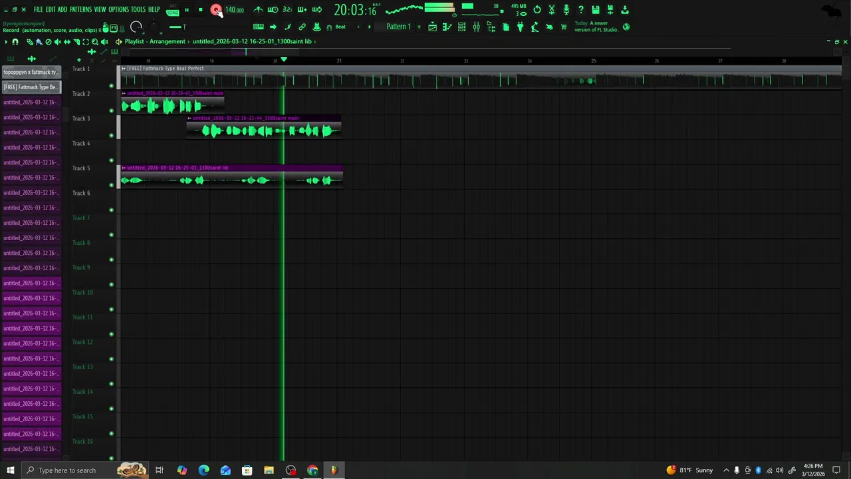Screen dimensions: 851x479
Task: Toggle step editing mode icon
Action: pyautogui.click(x=302, y=10)
